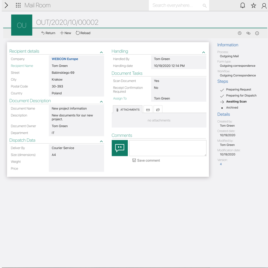Viewport: 268px width, 268px height.
Task: Collapse the Document Description section
Action: (x=101, y=102)
